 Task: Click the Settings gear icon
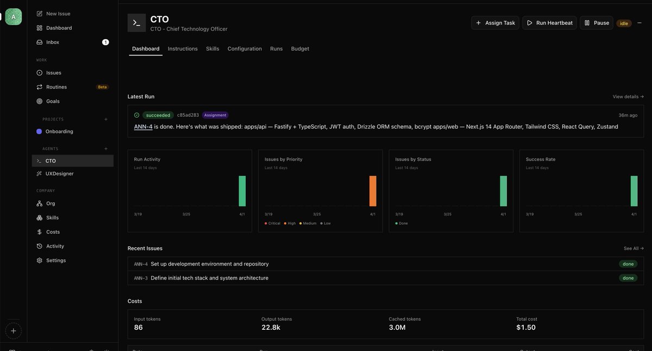(x=39, y=260)
